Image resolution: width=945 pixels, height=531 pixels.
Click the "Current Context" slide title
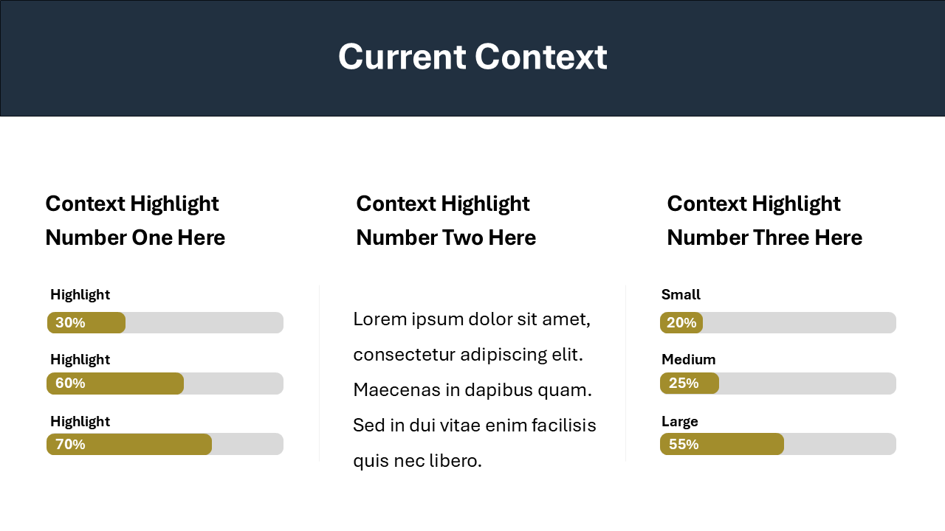coord(472,58)
